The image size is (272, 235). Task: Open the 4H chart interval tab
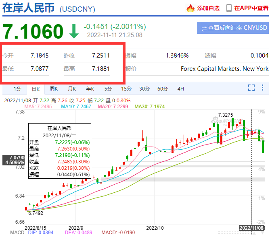point(180,89)
